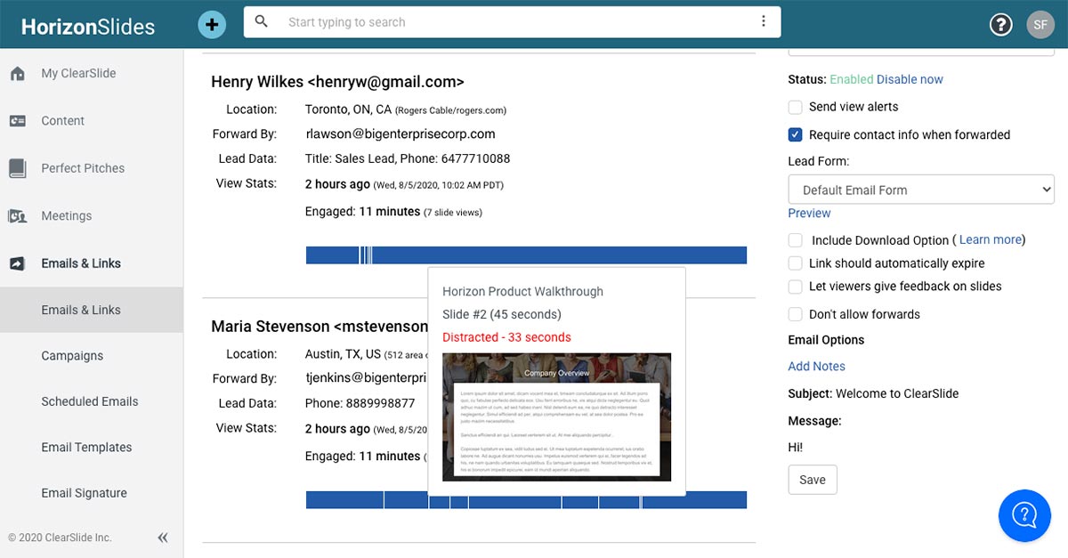
Task: Open Scheduled Emails
Action: [92, 401]
